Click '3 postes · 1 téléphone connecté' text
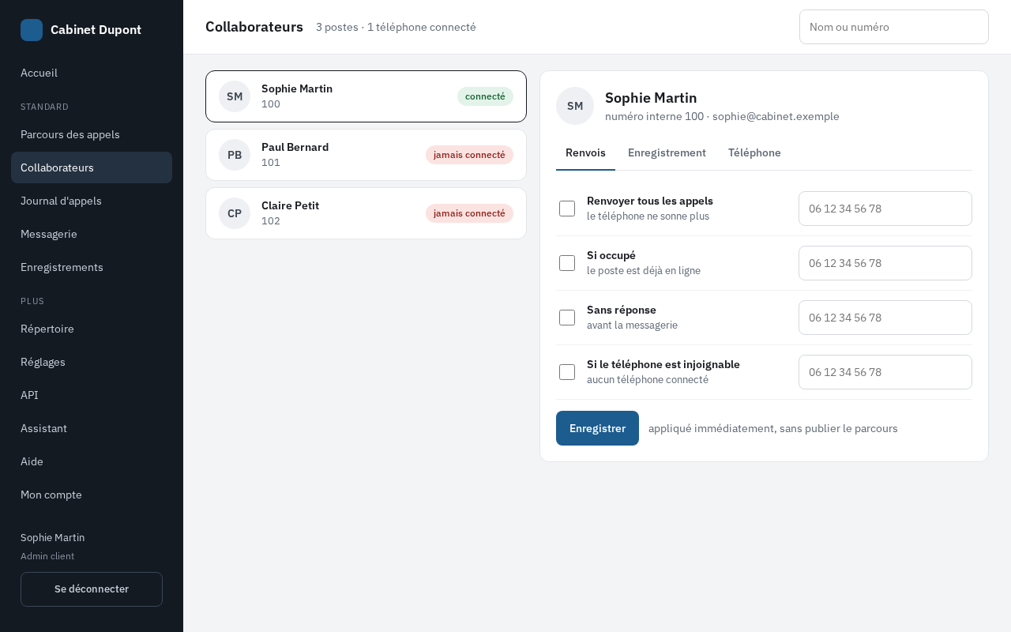 pos(396,27)
